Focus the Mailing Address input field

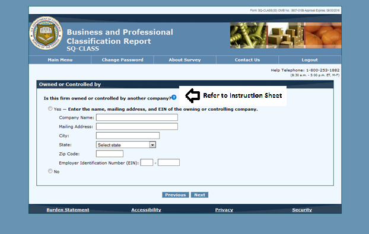tap(137, 127)
